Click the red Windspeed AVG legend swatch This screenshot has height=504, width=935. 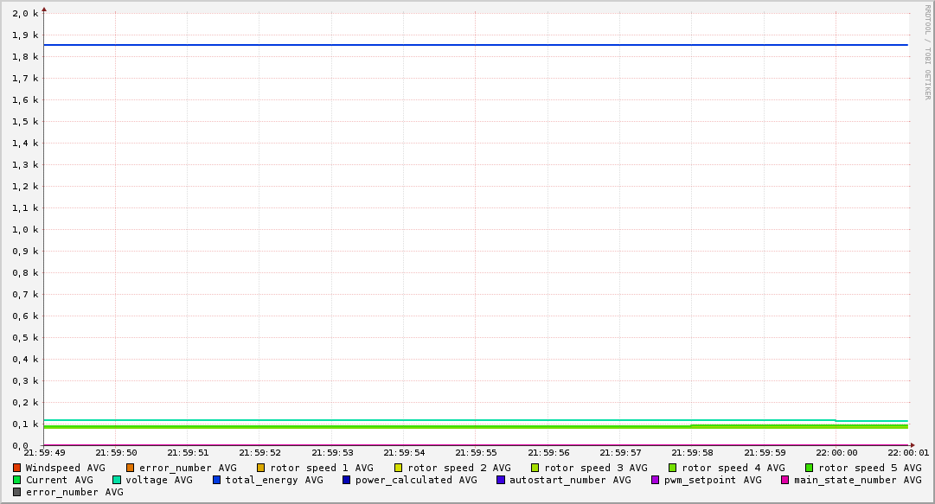(17, 468)
